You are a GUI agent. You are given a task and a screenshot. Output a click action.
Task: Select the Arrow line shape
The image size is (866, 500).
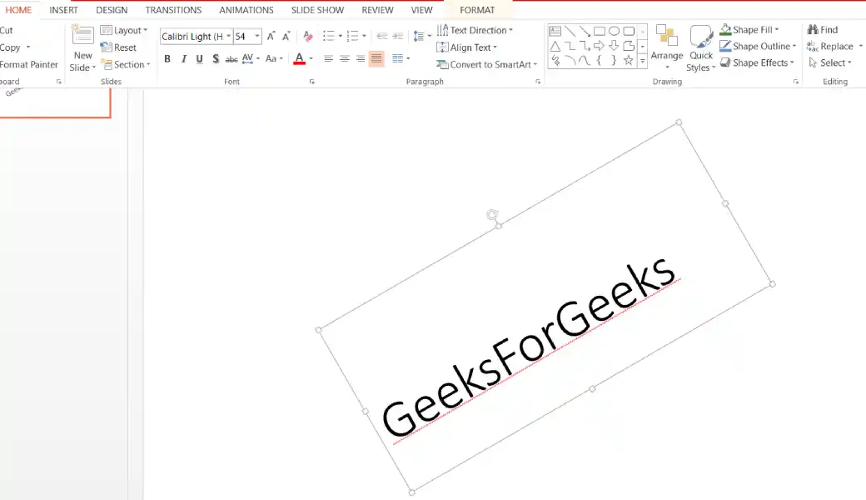click(585, 31)
